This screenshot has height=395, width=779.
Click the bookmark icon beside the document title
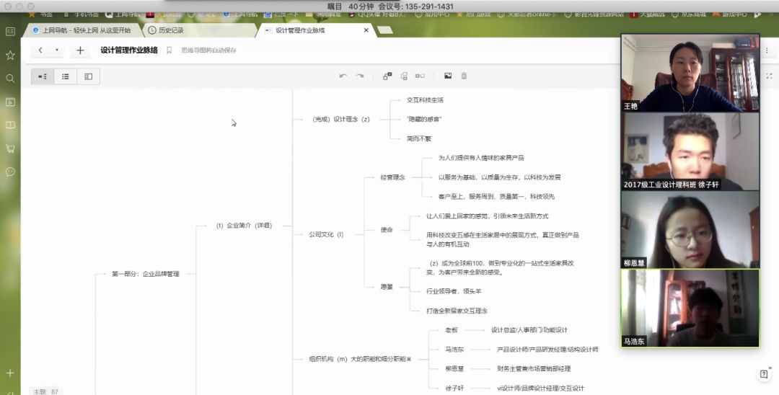(170, 50)
